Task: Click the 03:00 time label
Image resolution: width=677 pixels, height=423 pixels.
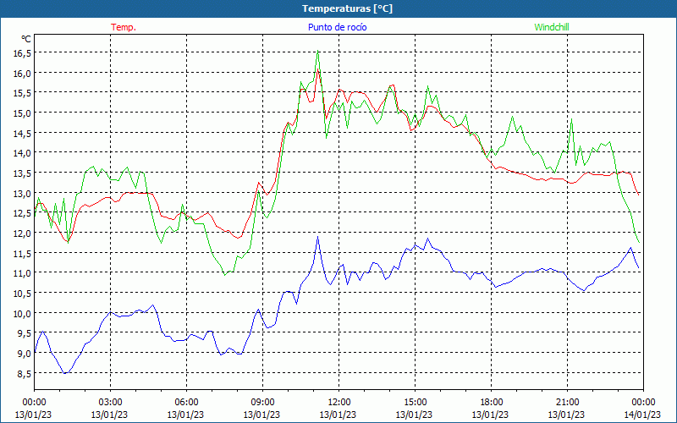Action: click(110, 403)
